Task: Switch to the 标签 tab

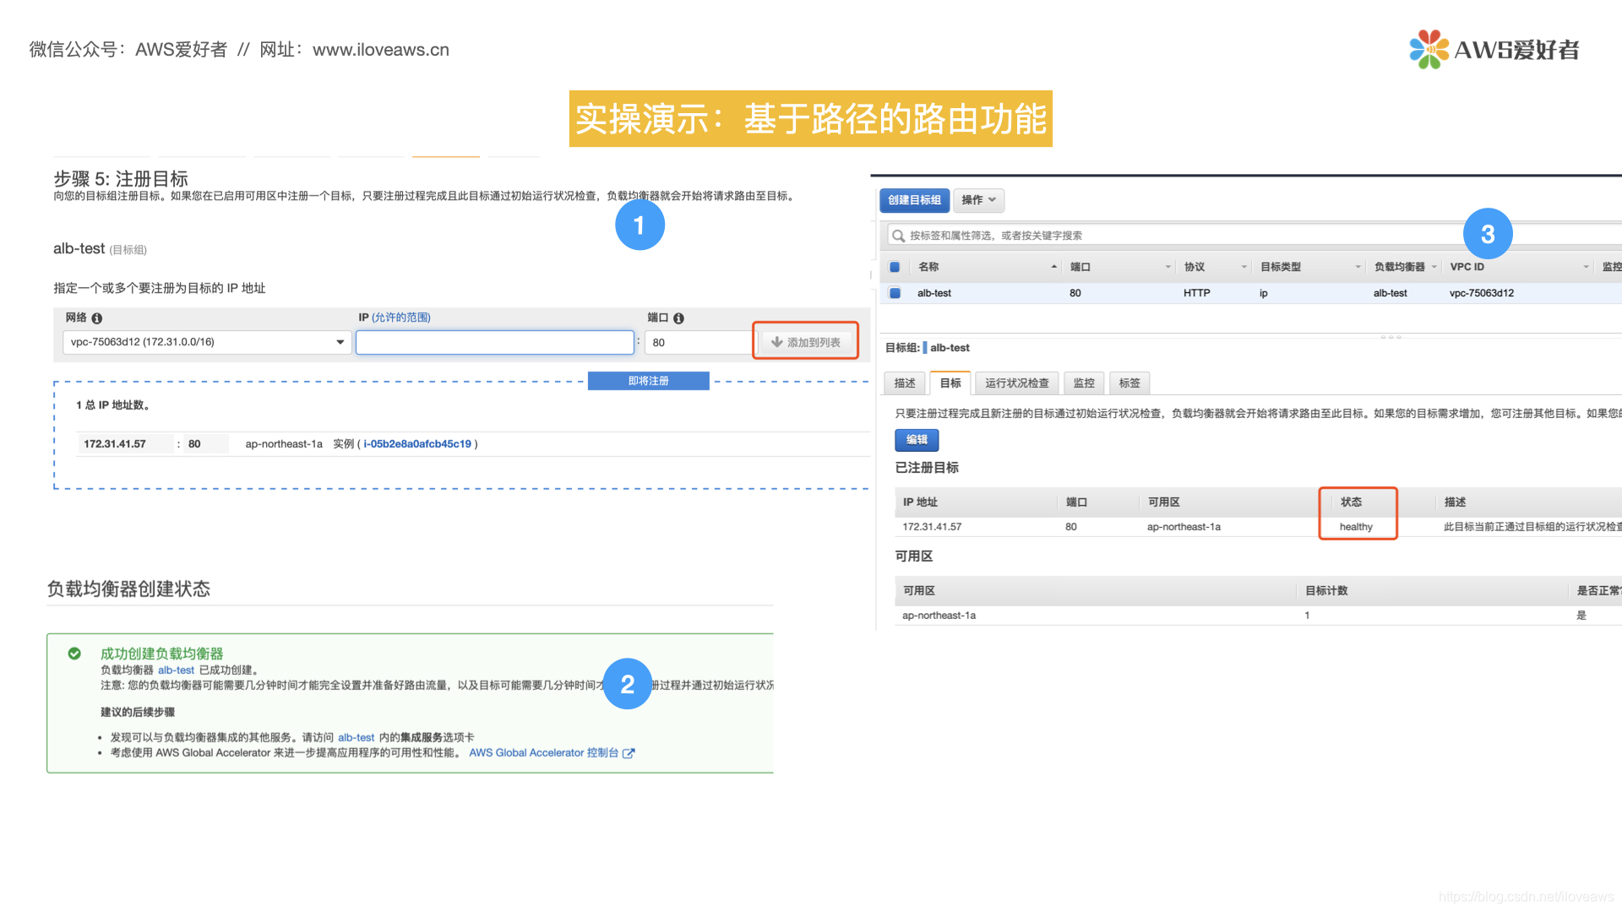Action: click(1129, 383)
